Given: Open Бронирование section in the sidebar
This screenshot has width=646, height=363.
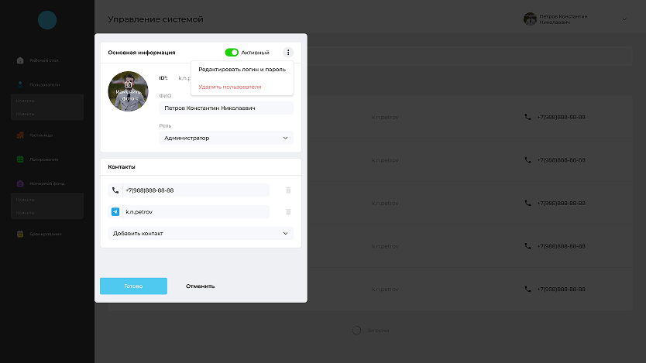Looking at the screenshot, I should pos(47,234).
